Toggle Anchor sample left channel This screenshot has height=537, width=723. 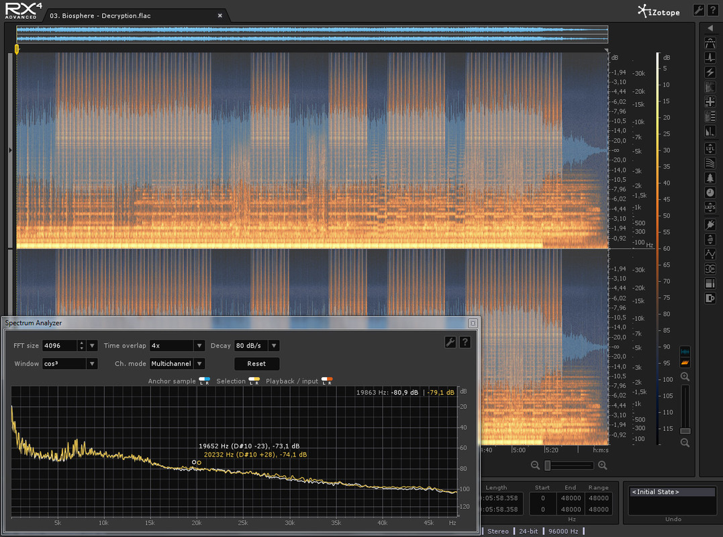click(201, 381)
